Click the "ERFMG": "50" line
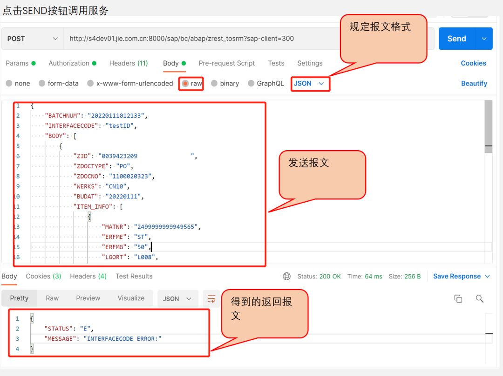503x376 pixels. (x=126, y=247)
